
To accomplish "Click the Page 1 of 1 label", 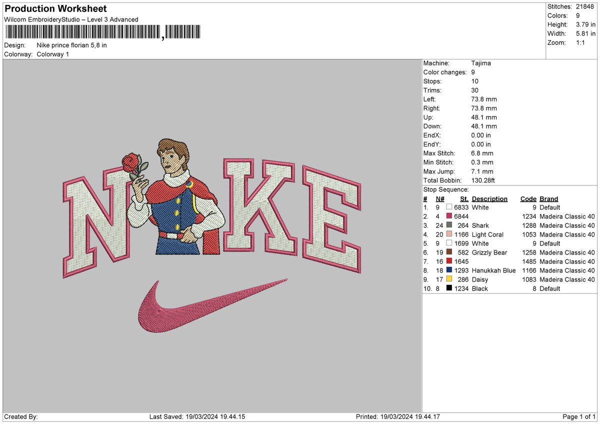I will click(x=580, y=416).
